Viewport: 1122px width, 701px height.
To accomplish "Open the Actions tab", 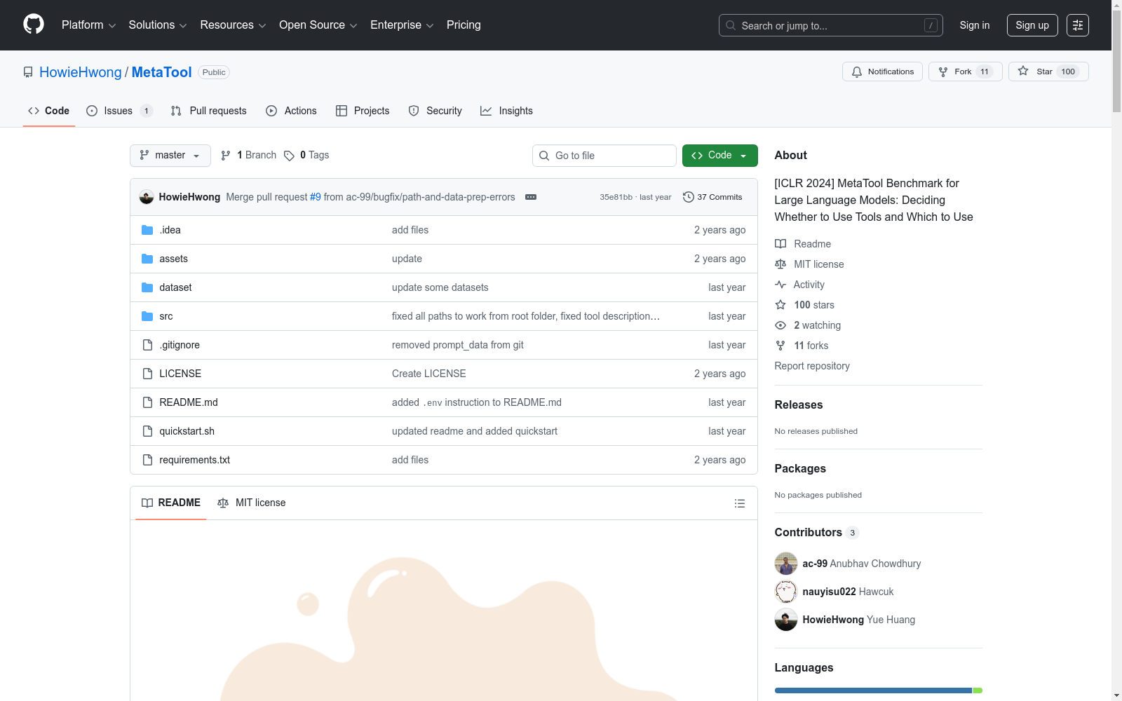I will [x=292, y=111].
